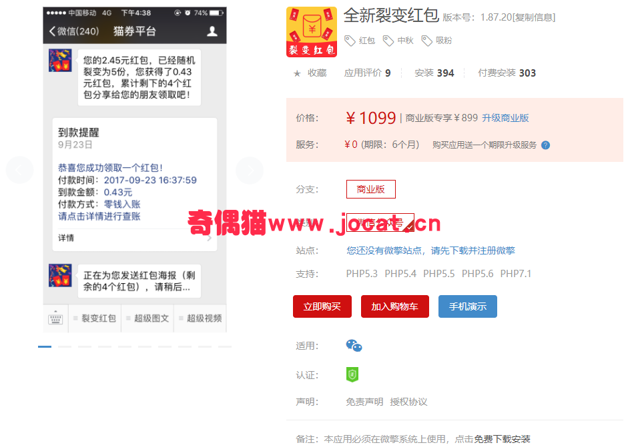The height and width of the screenshot is (447, 630).
Task: Select the checked option below 商业版
Action: point(380,223)
